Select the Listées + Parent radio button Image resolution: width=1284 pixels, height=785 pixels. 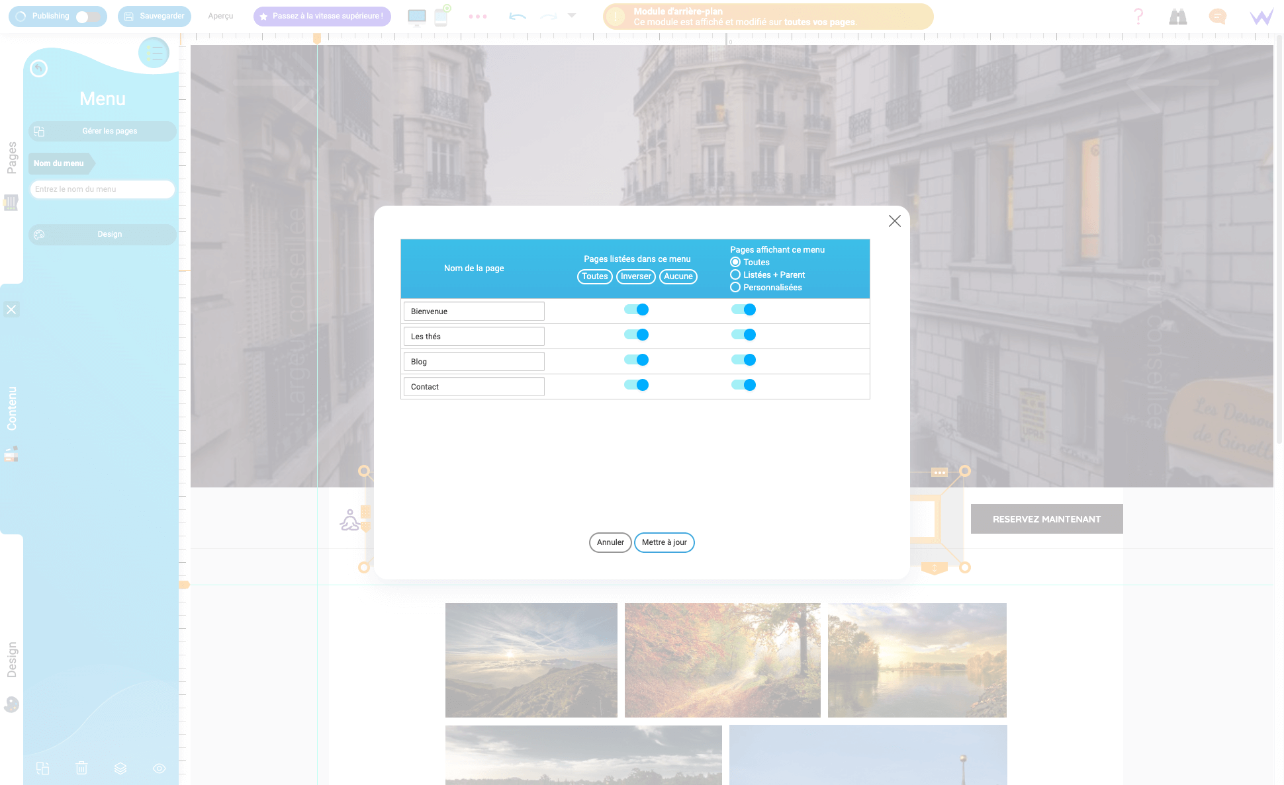point(735,274)
